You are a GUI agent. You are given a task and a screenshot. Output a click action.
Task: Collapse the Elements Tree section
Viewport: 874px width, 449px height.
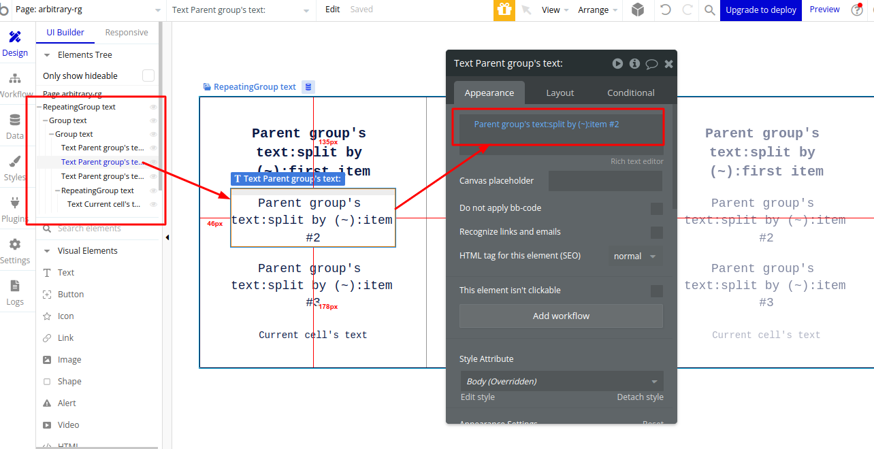(47, 55)
